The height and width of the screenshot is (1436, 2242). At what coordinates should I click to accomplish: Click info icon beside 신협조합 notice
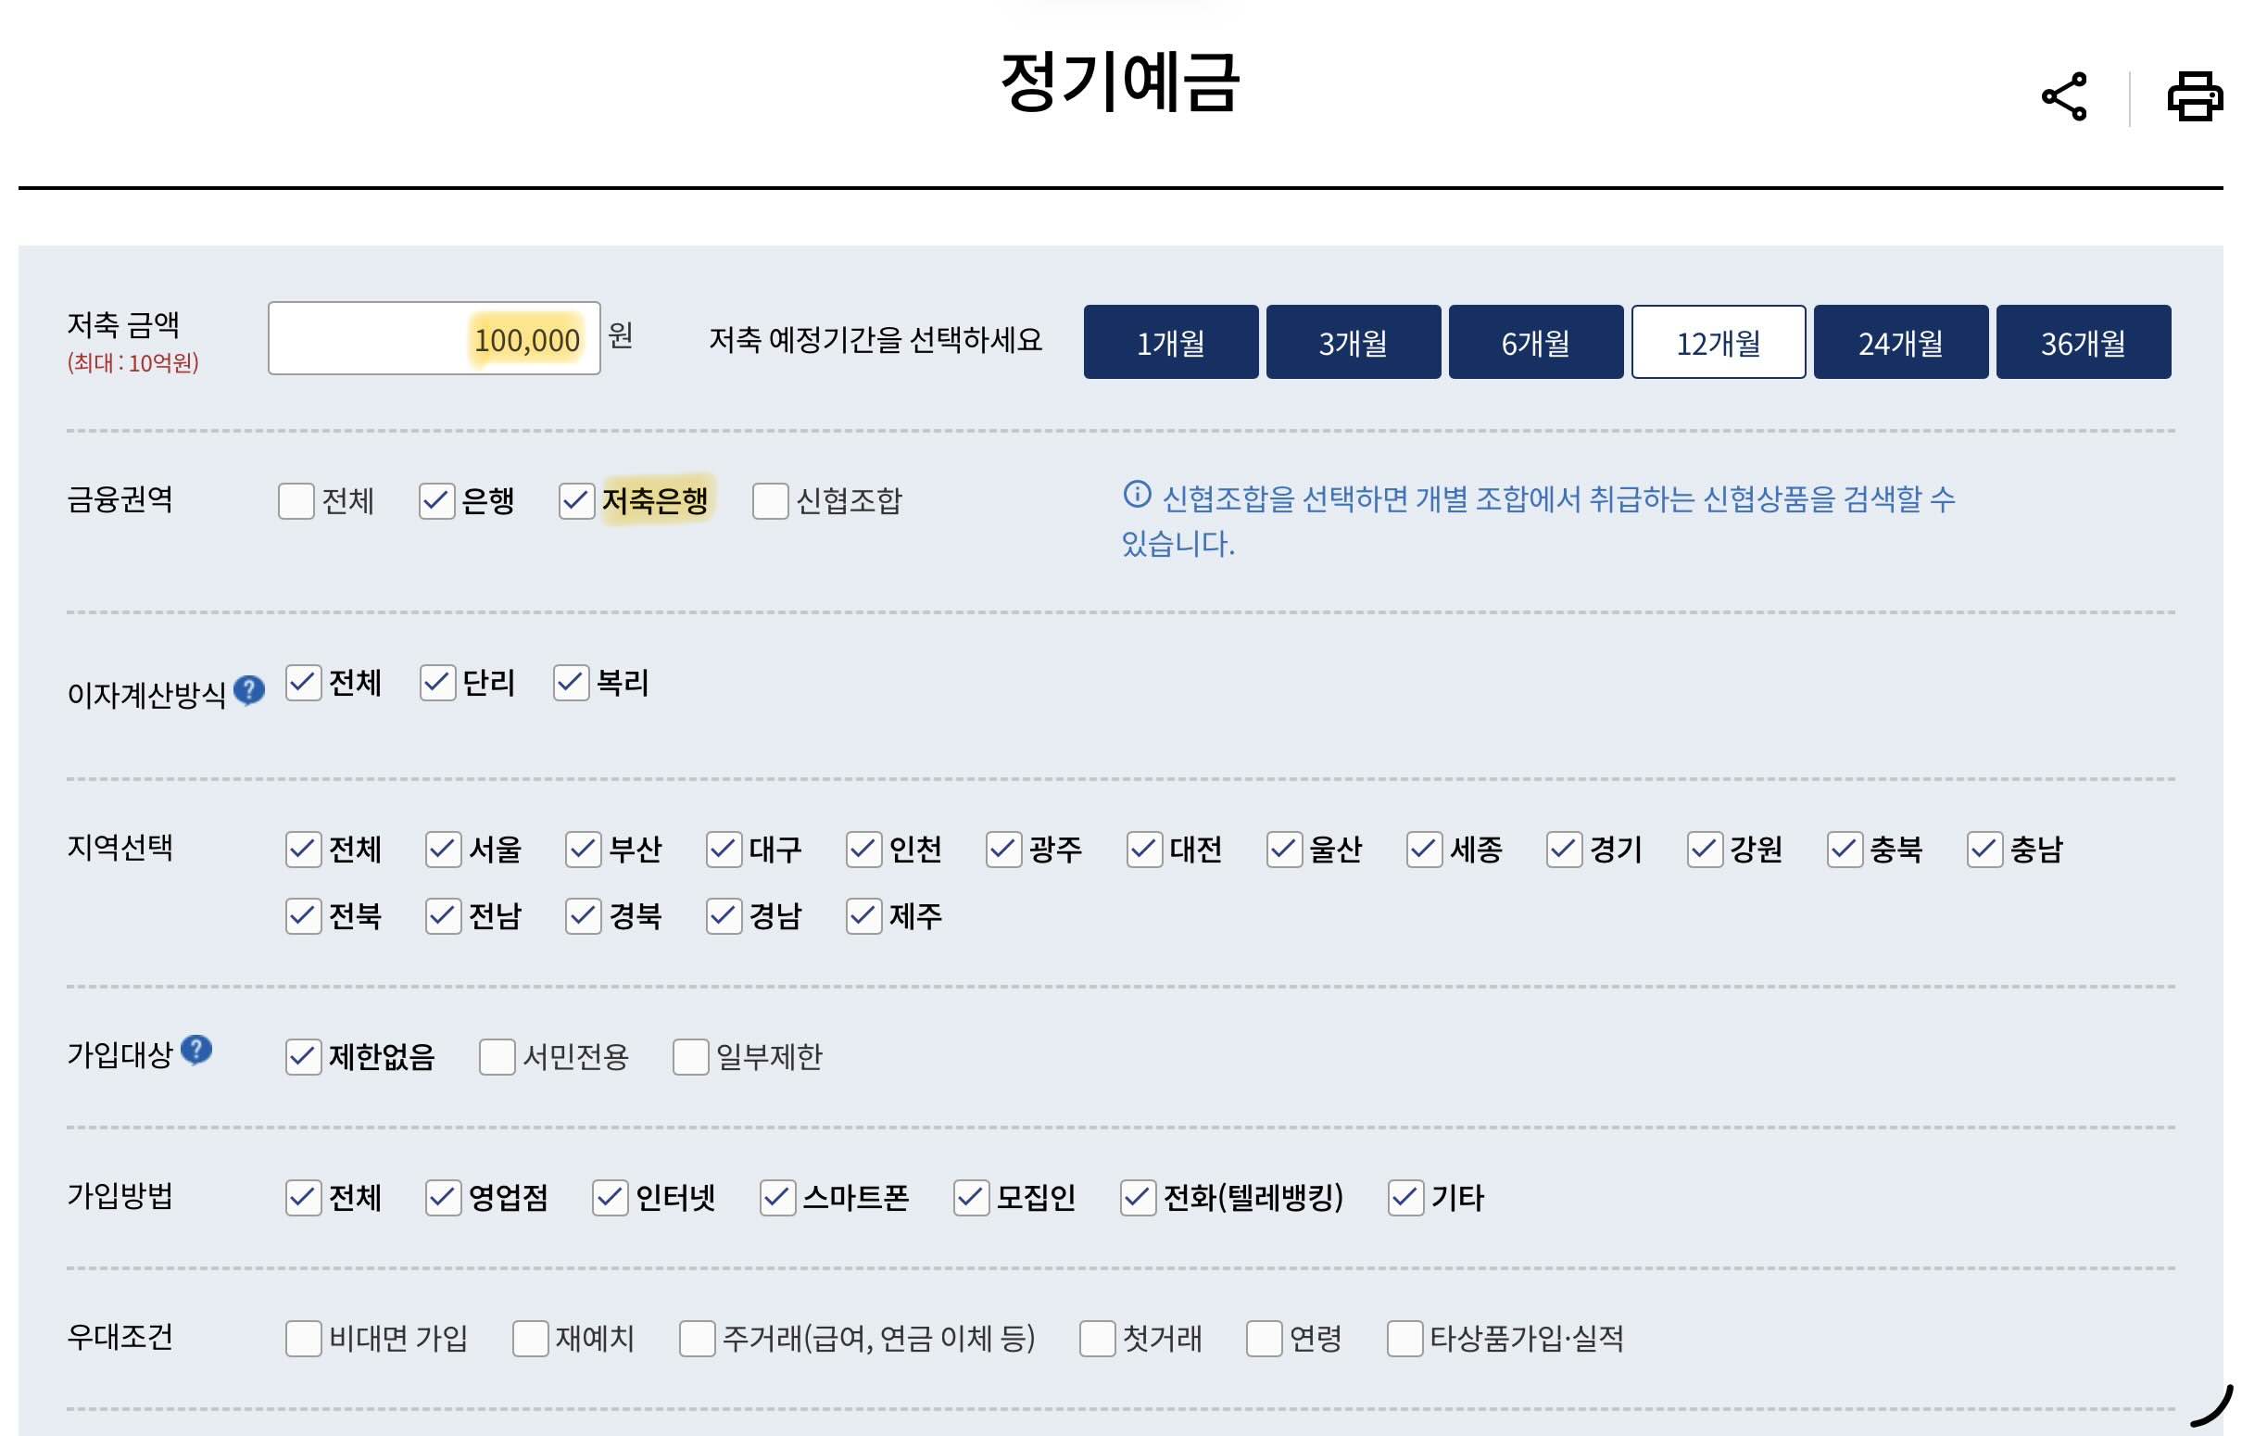coord(1137,494)
